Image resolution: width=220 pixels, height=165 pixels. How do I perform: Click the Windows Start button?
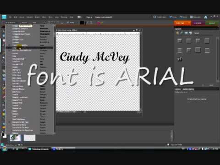[4, 149]
